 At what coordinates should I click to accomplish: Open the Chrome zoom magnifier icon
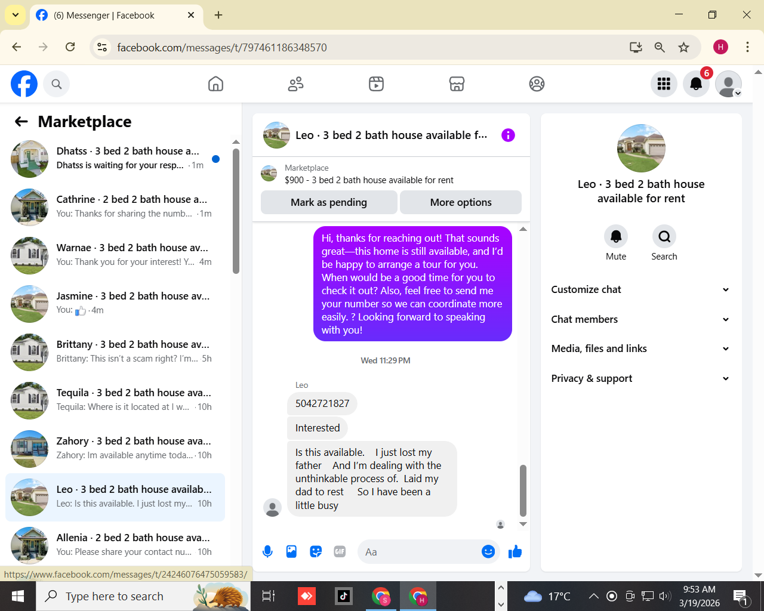(660, 47)
